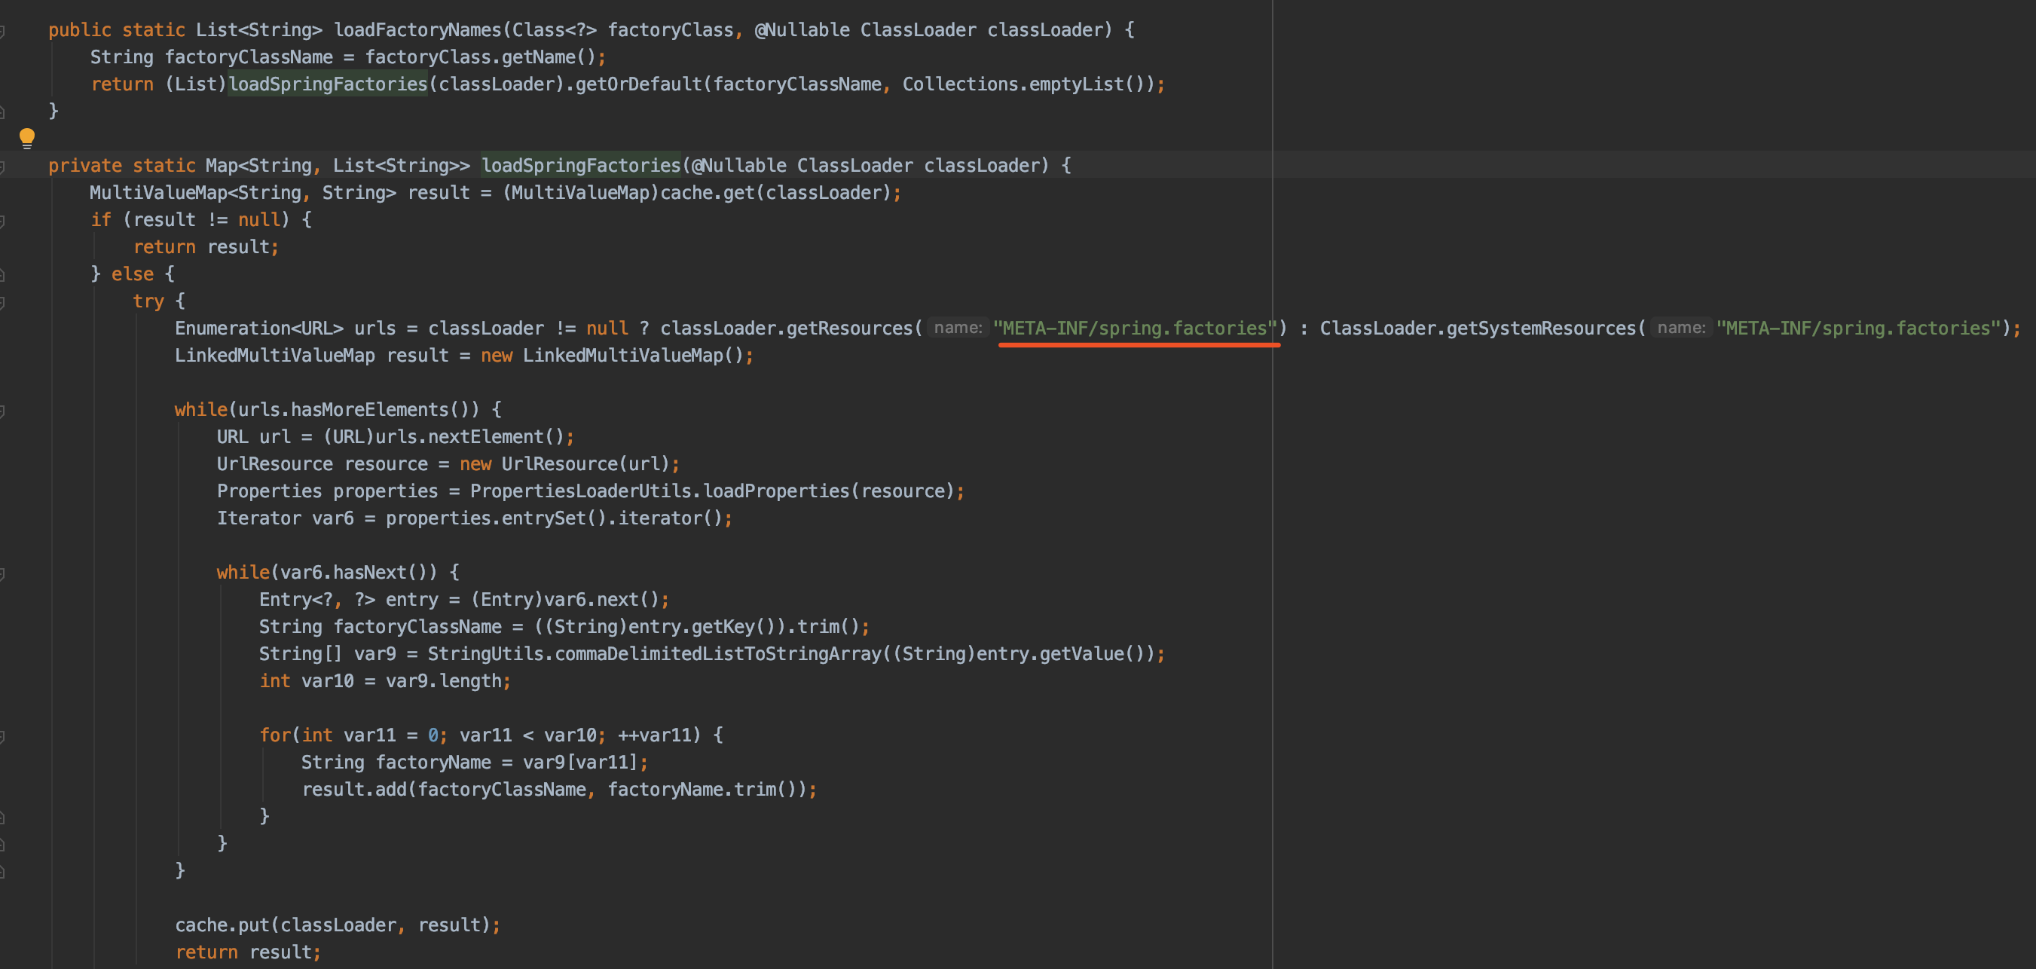
Task: Click the ClassLoader.getSystemResources call
Action: pyautogui.click(x=1477, y=328)
